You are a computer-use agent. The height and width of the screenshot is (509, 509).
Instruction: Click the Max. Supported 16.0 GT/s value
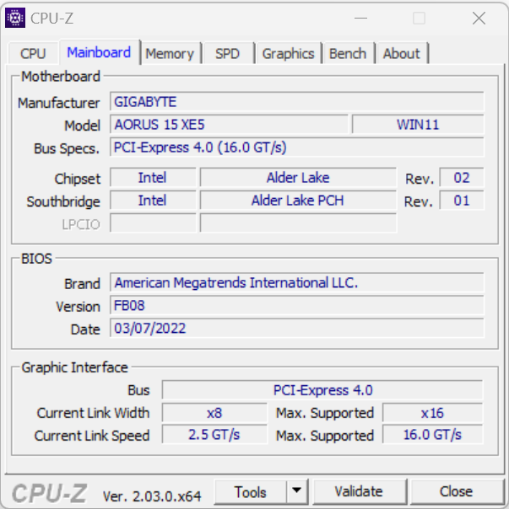click(x=432, y=434)
